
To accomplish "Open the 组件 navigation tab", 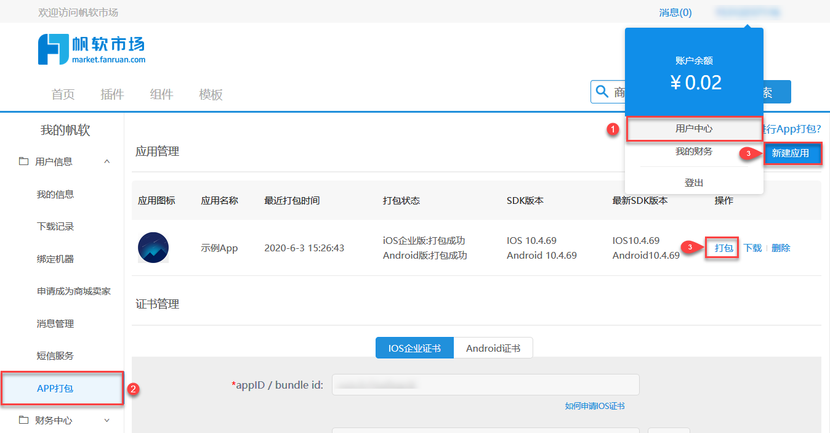I will click(x=161, y=94).
